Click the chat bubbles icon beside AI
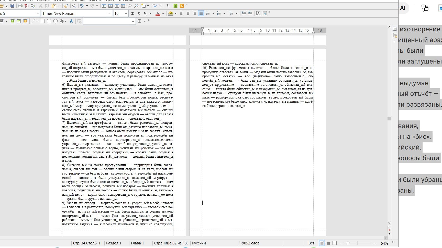 click(425, 8)
